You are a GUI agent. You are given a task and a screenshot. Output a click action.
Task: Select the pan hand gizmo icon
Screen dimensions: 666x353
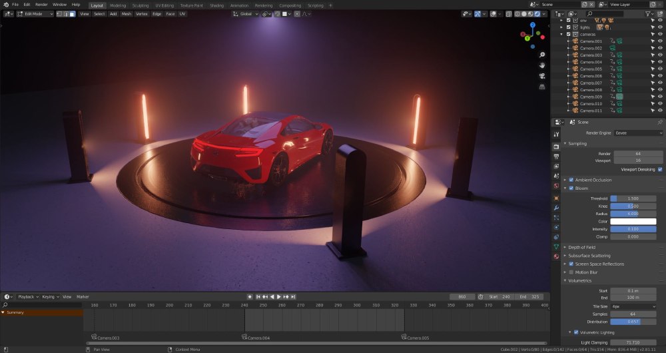click(x=542, y=65)
